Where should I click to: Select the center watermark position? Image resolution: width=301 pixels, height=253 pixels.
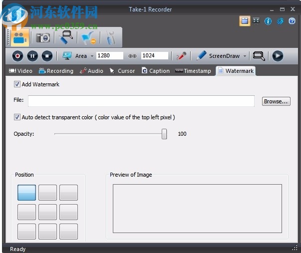(x=47, y=212)
